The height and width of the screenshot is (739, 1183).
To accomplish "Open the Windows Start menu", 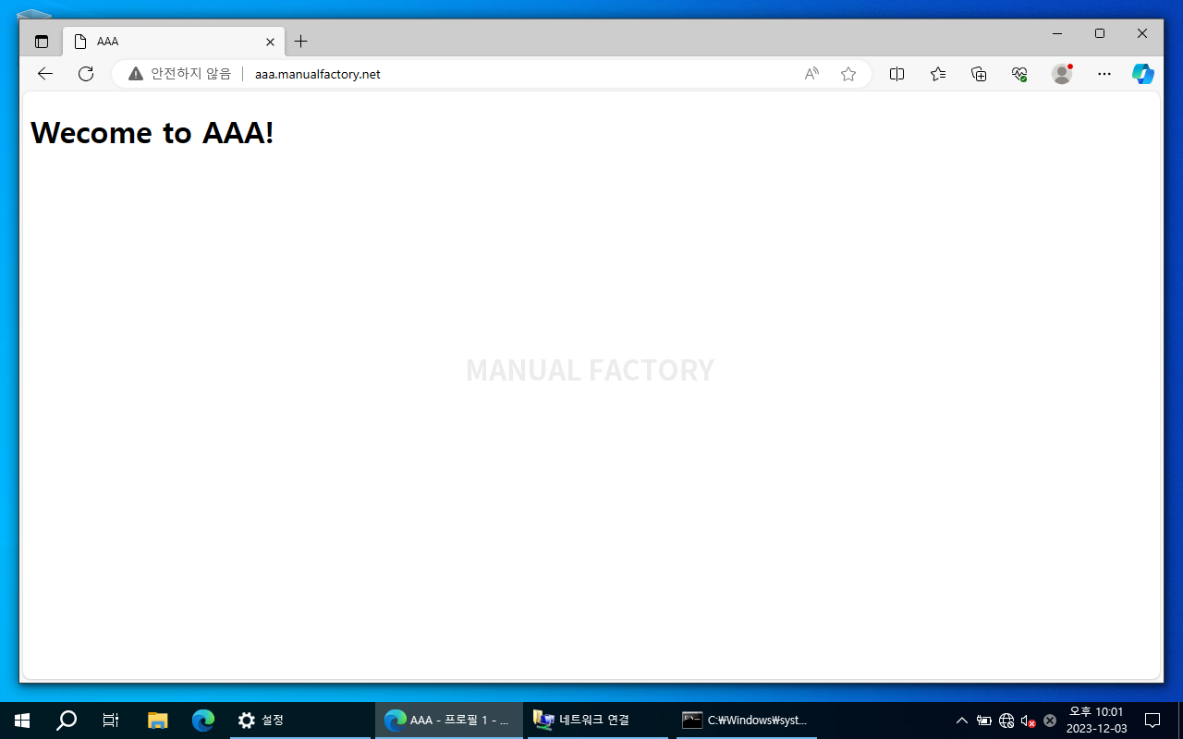I will click(x=22, y=721).
